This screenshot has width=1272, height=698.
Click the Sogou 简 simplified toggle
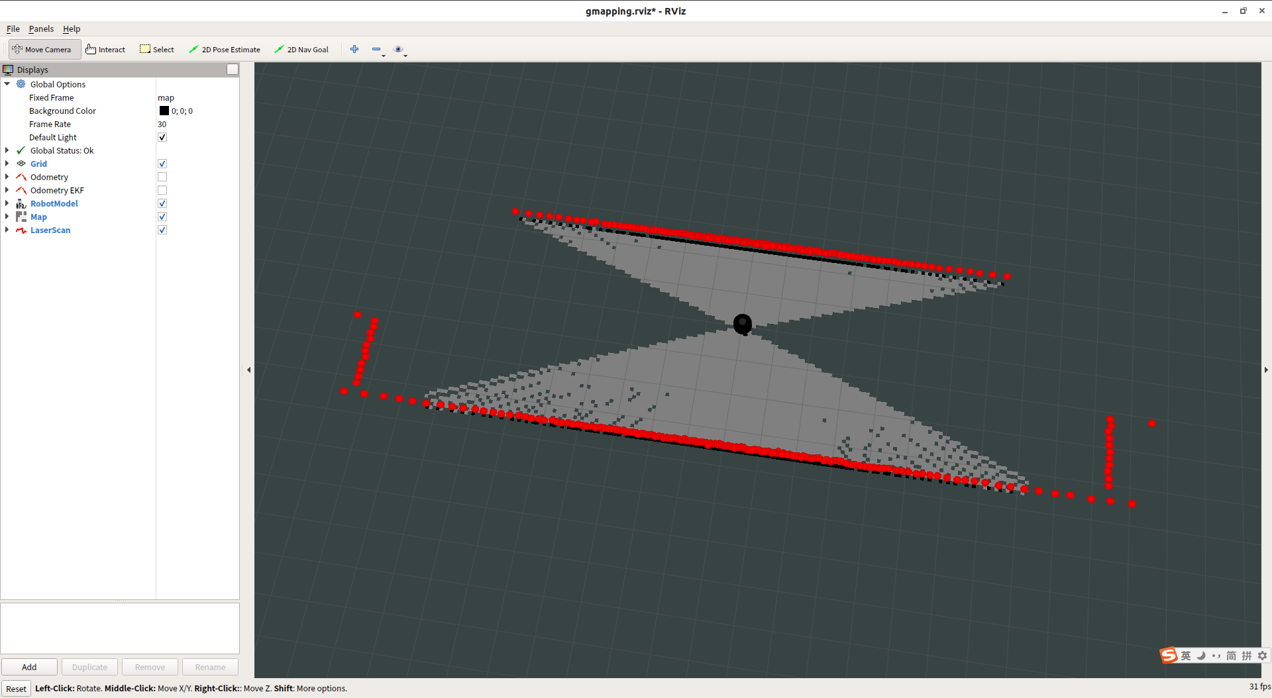coord(1231,656)
